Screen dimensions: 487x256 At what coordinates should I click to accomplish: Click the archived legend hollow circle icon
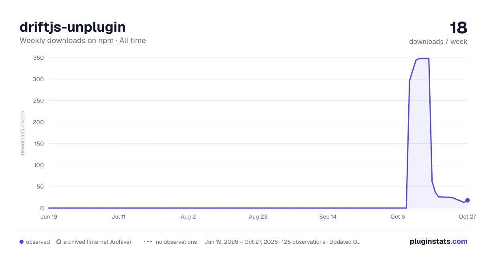59,242
